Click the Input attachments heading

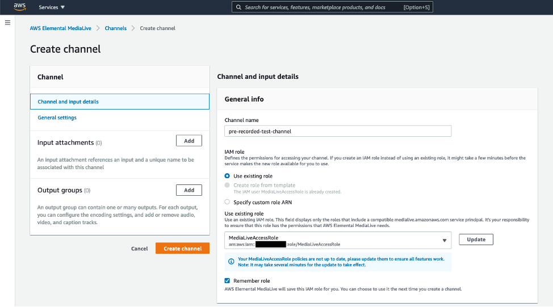pyautogui.click(x=66, y=142)
